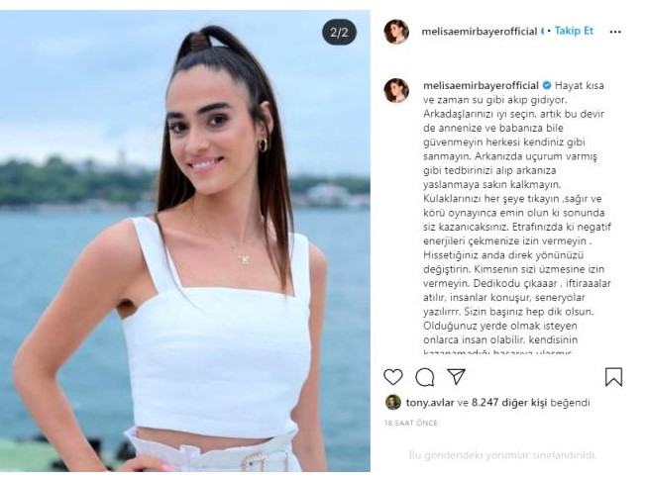Click the limited comments notice text
The height and width of the screenshot is (478, 648).
tap(503, 455)
